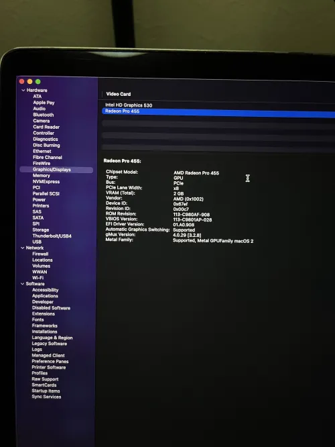
Task: Select Sync Services entry
Action: coord(46,397)
